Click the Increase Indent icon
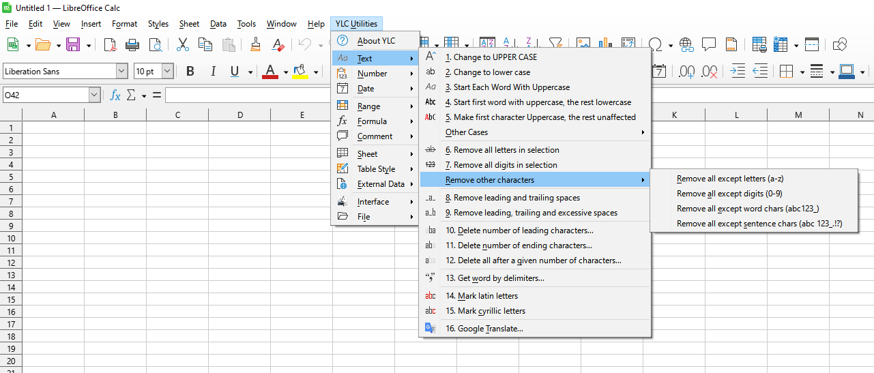 [x=737, y=71]
